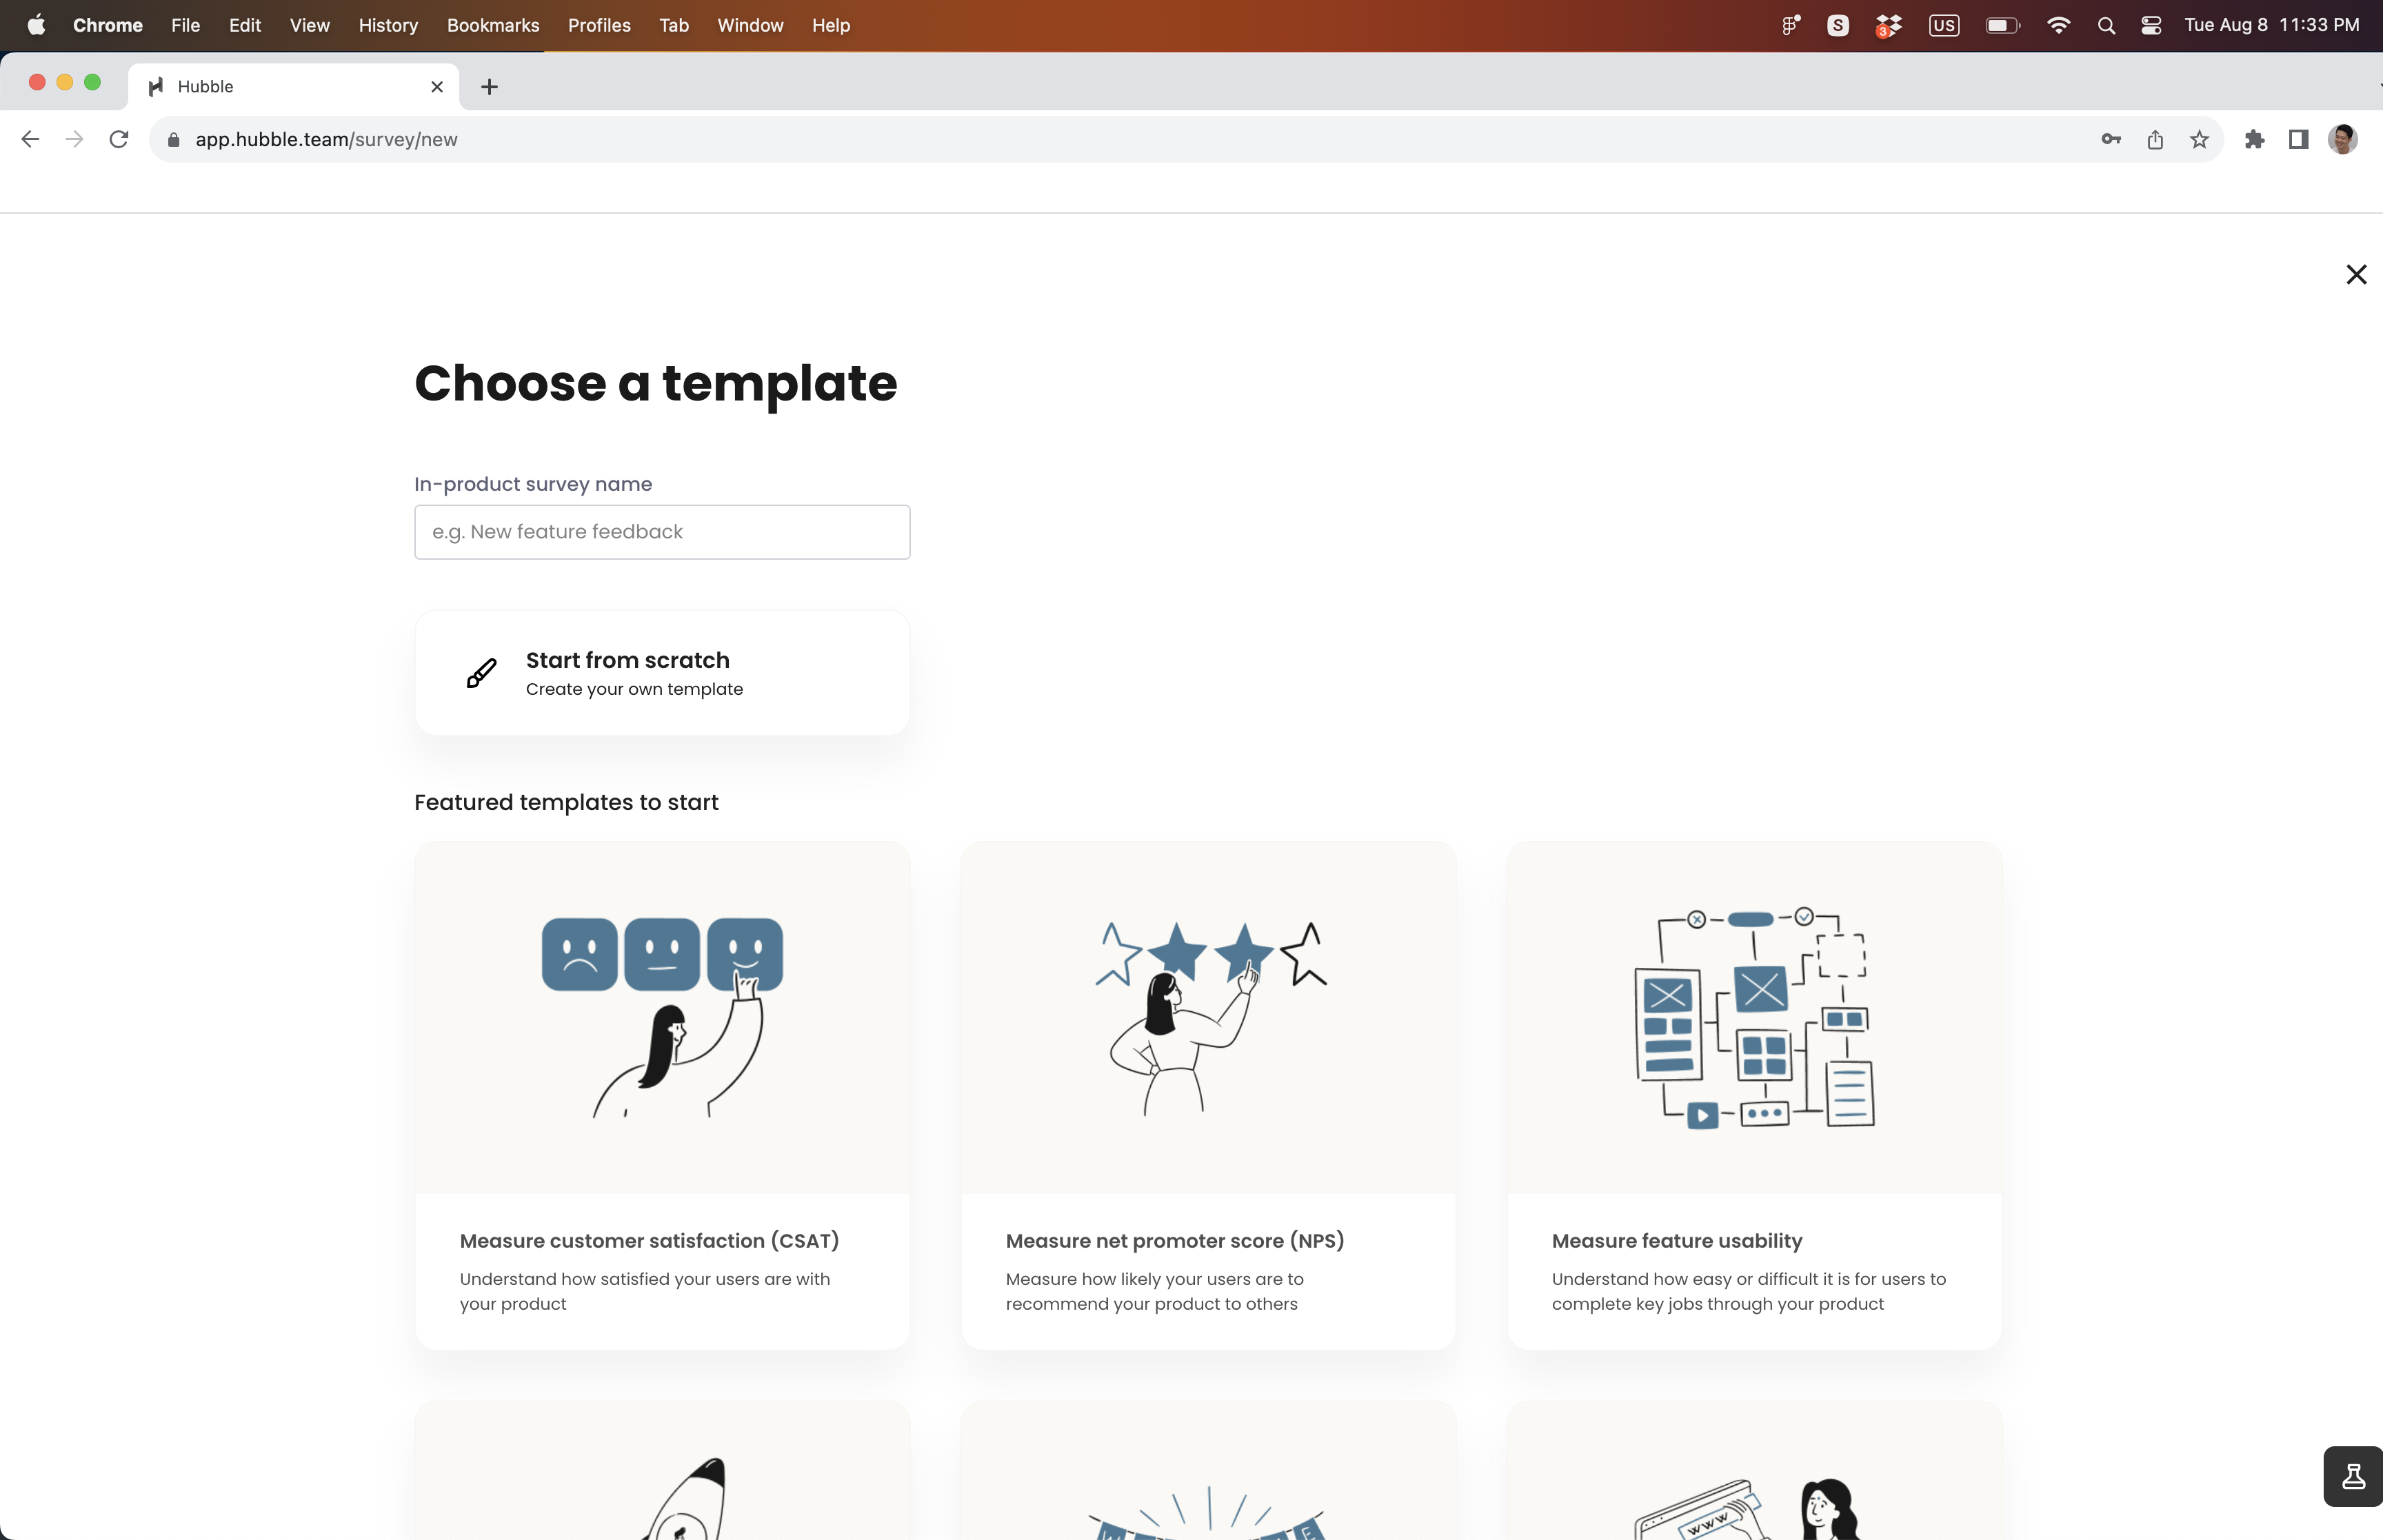The height and width of the screenshot is (1540, 2383).
Task: Open the File menu
Action: pyautogui.click(x=186, y=25)
